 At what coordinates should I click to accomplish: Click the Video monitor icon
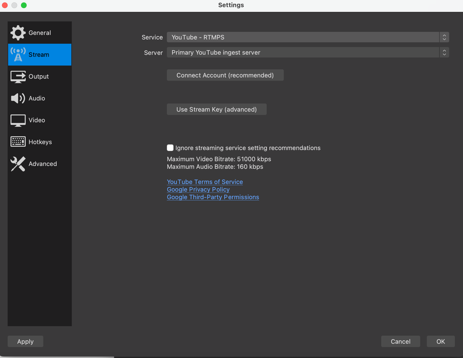coord(18,120)
